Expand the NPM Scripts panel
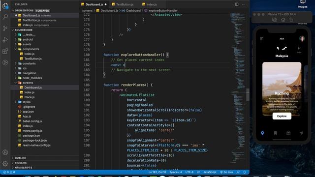Screen dimensions: 315x177 point(23,168)
